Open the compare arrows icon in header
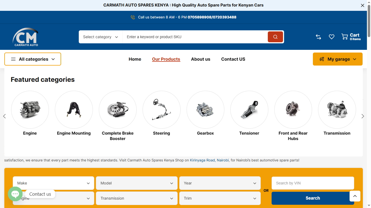The height and width of the screenshot is (208, 371). (x=319, y=37)
